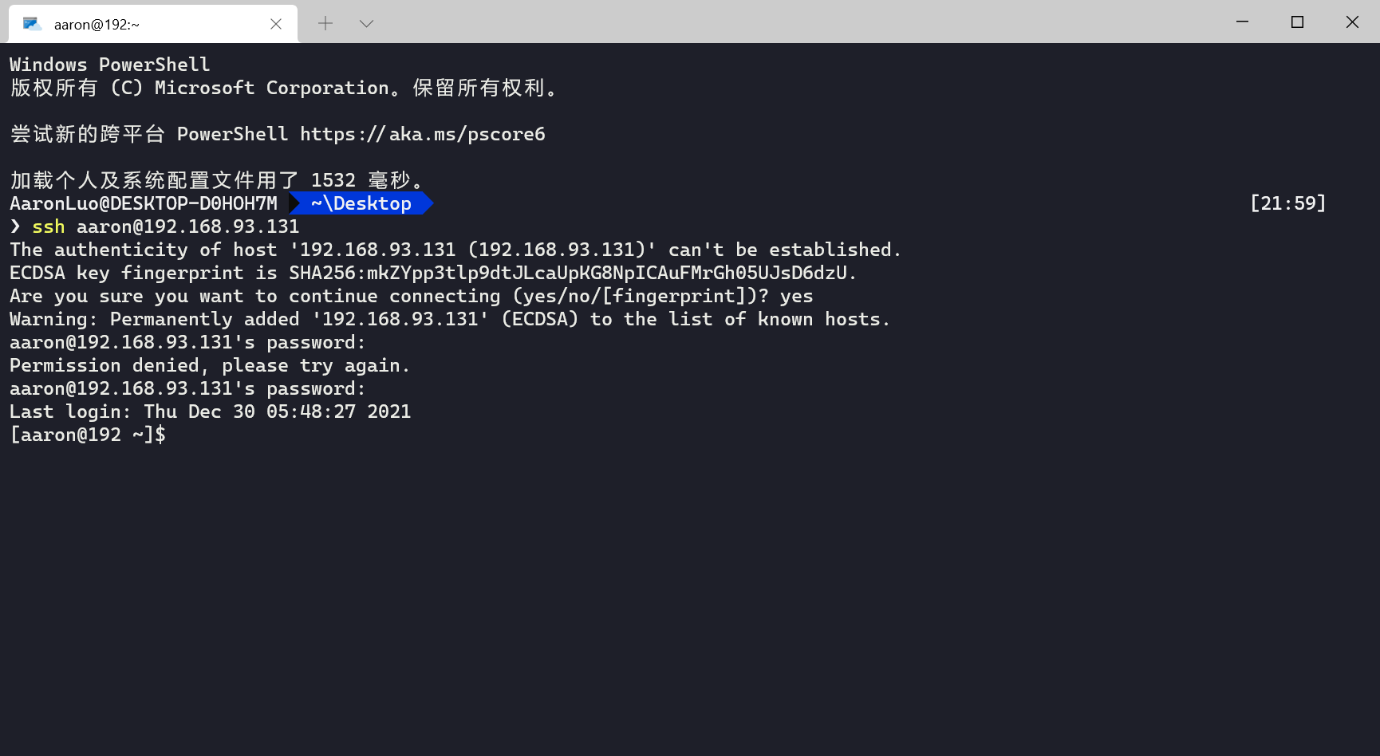Click the Permission denied message line

209,365
